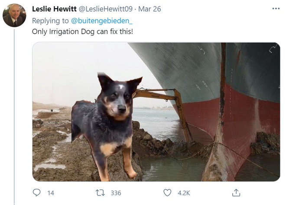The image size is (286, 205).
Task: Open the three-dot more options menu
Action: point(276,9)
